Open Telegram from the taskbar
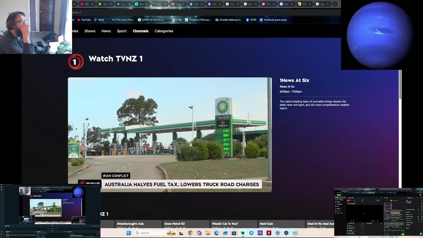This screenshot has width=423, height=238. [251, 233]
